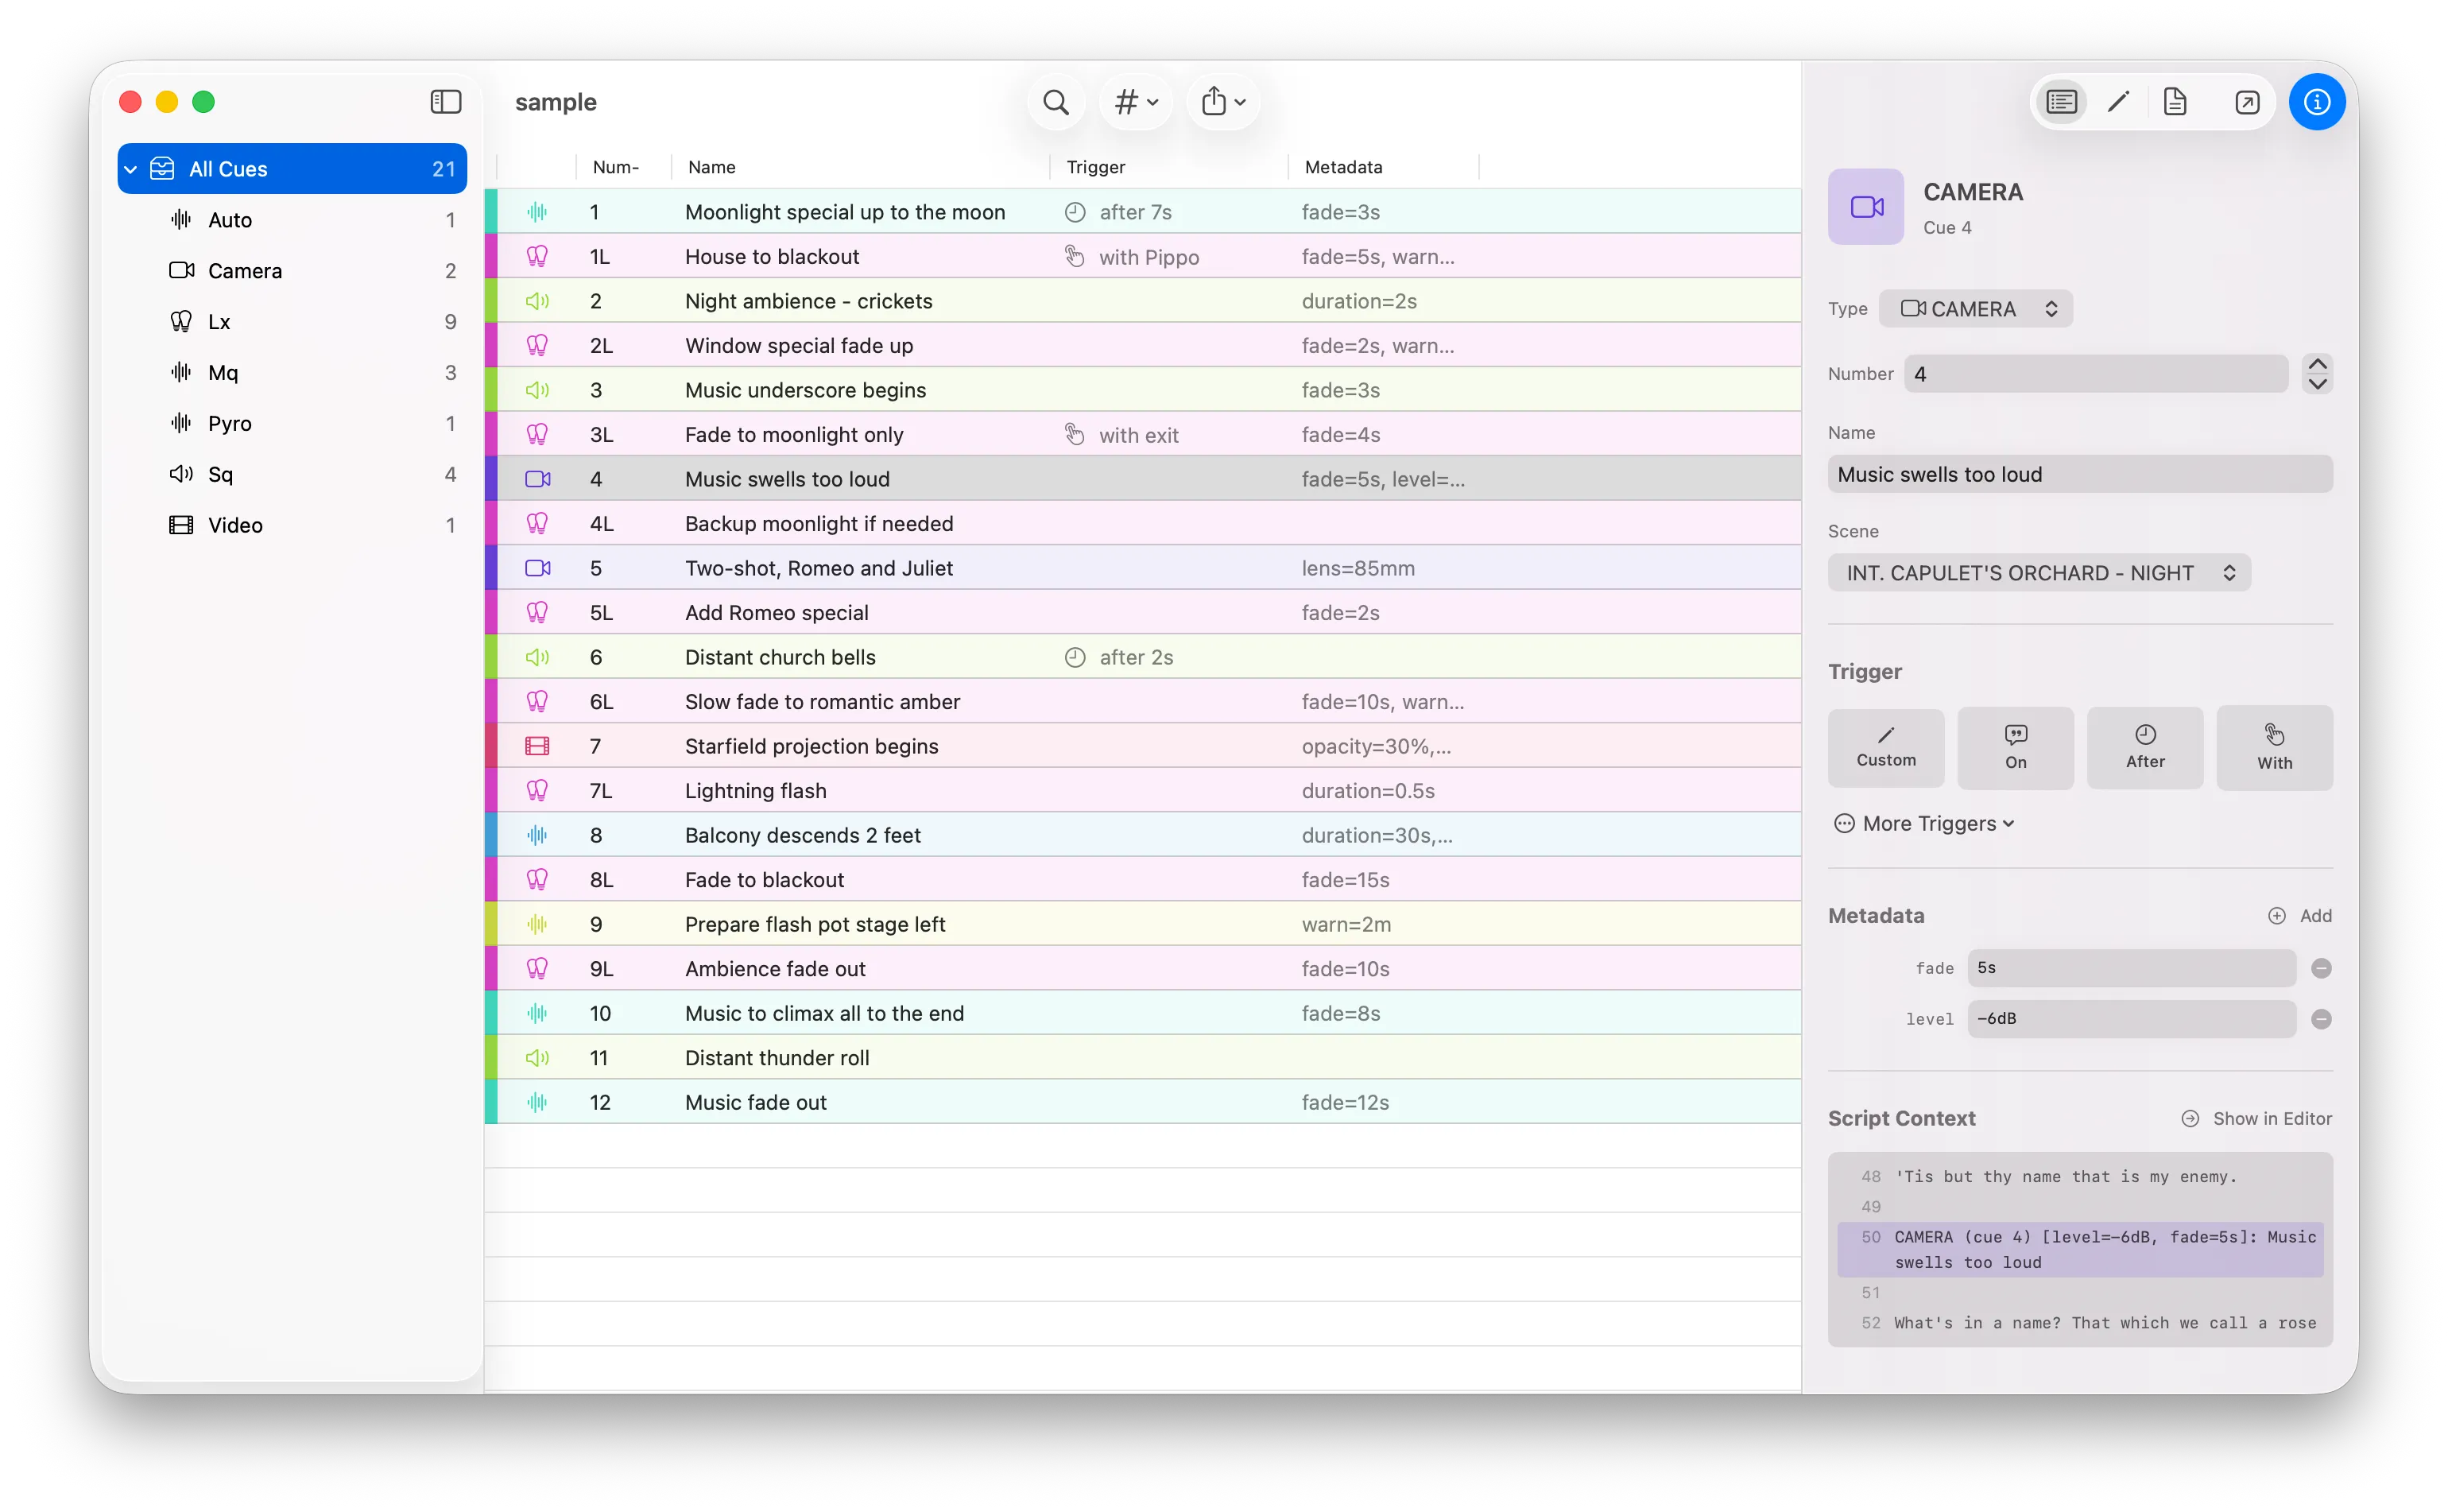Screen dimensions: 2448x1512
Task: Select the Sq cue category
Action: tap(292, 474)
